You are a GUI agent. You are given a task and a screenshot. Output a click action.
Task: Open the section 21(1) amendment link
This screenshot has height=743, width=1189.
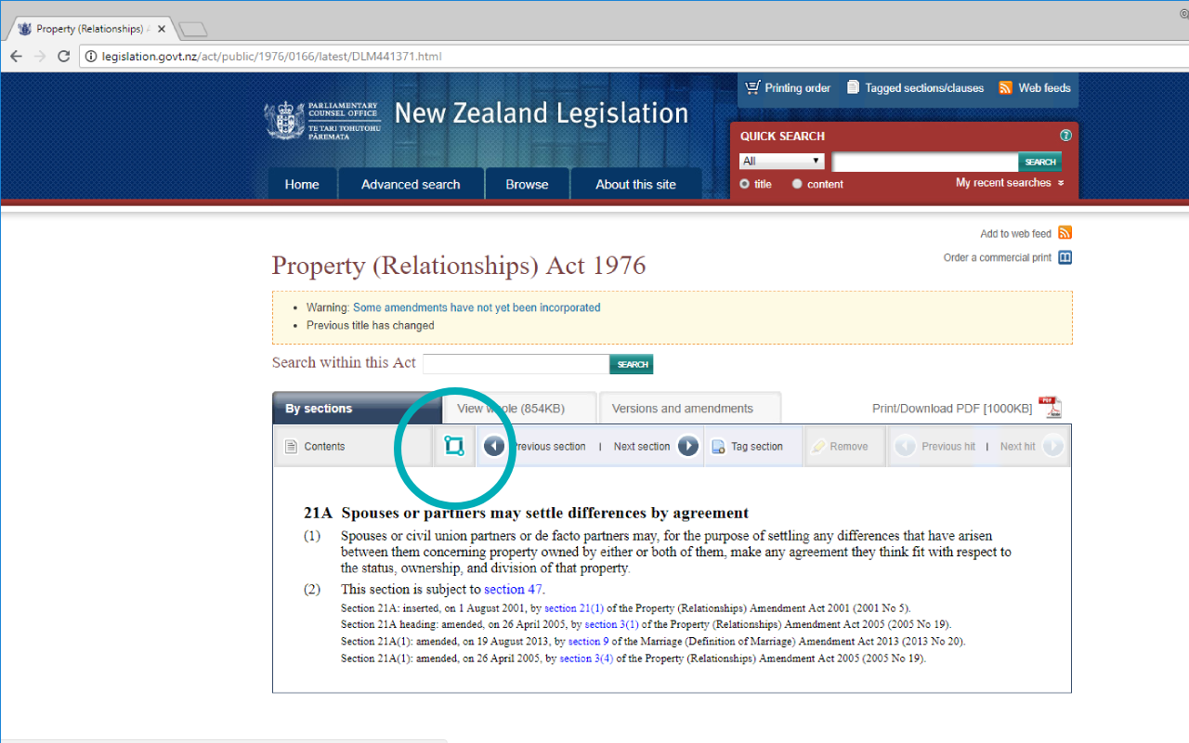click(x=573, y=608)
